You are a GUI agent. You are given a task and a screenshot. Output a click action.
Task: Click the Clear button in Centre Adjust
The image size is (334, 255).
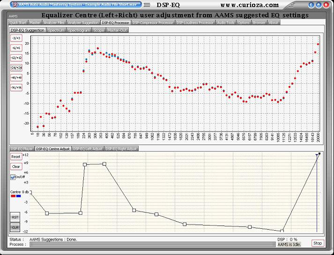[16, 167]
